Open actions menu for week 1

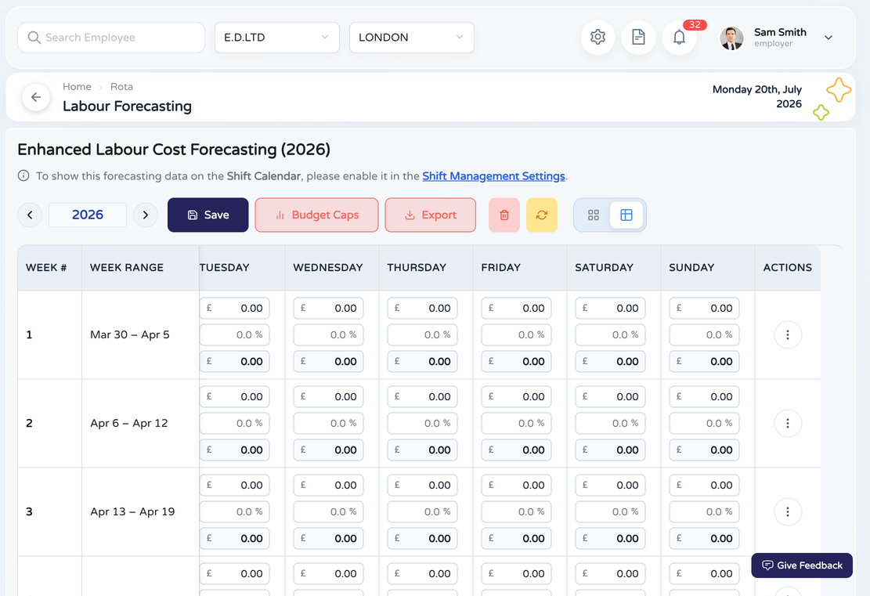[787, 334]
